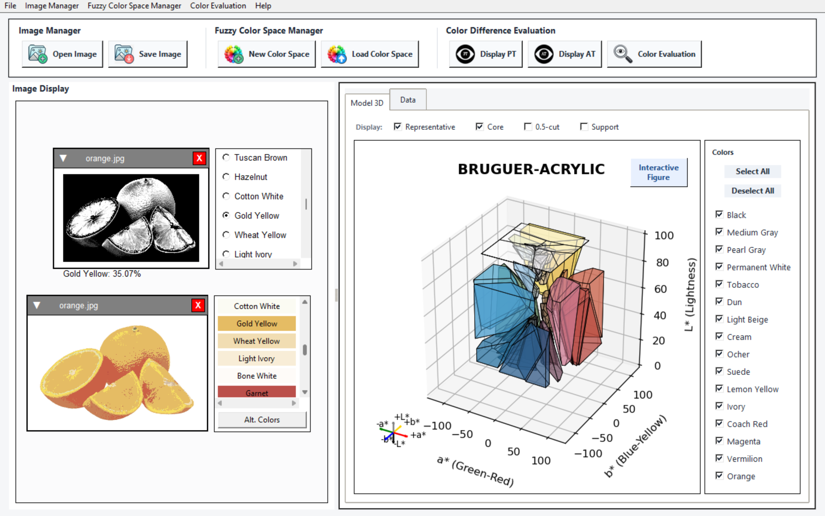This screenshot has width=825, height=516.
Task: Uncheck the Suede color checkbox
Action: (x=719, y=371)
